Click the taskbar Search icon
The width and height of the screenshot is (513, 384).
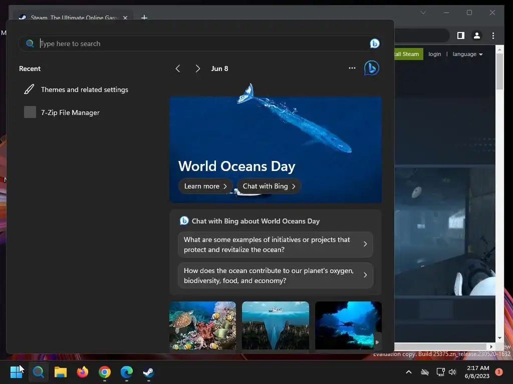pyautogui.click(x=38, y=372)
